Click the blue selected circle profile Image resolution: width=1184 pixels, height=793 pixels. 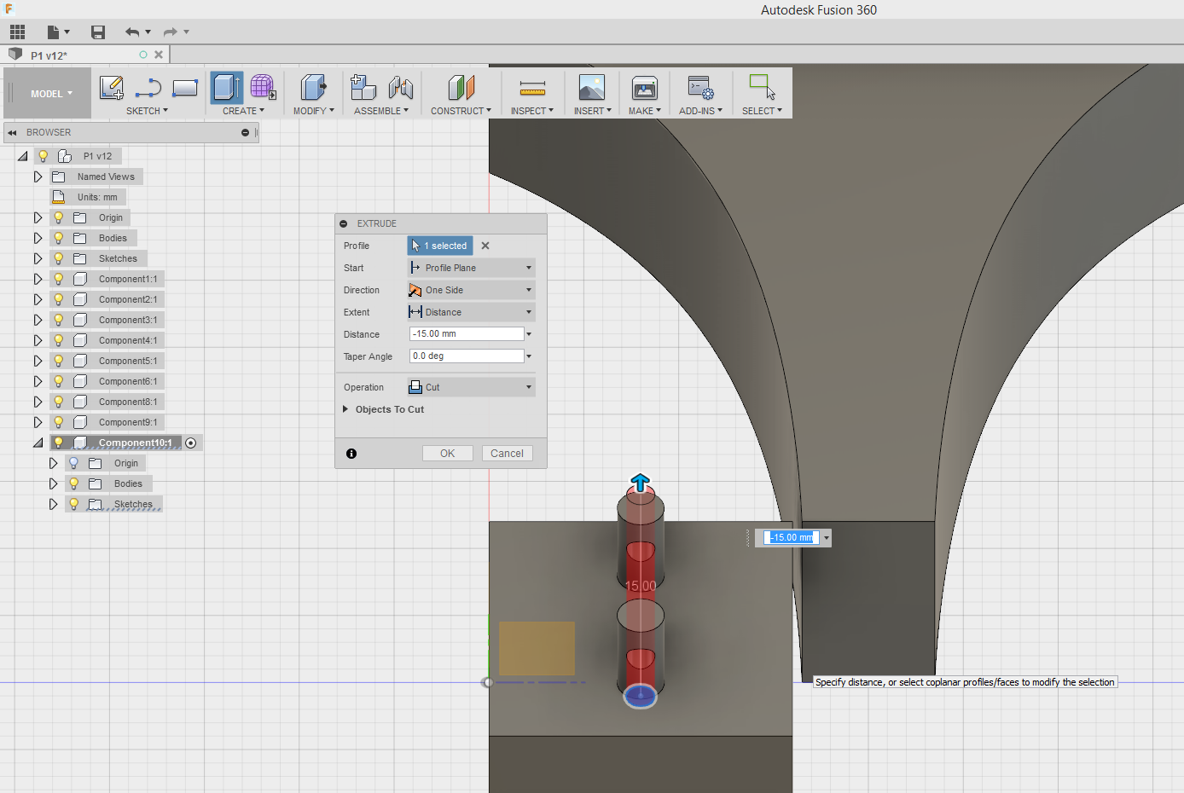(641, 696)
